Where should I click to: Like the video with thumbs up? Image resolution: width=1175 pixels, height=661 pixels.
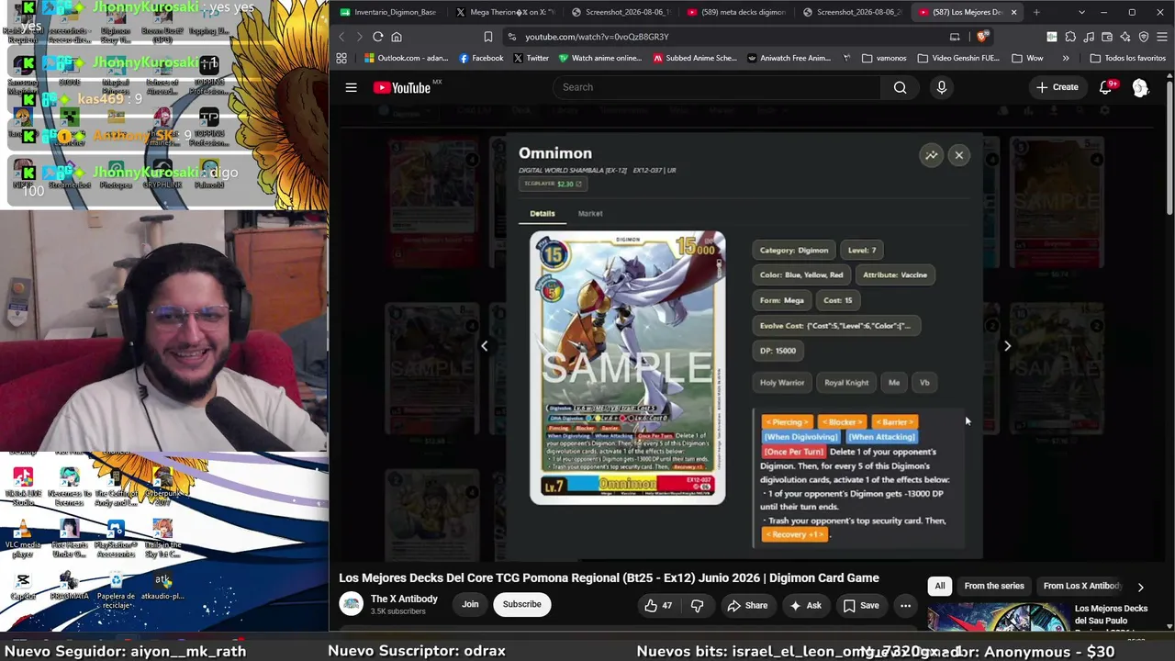(x=658, y=605)
